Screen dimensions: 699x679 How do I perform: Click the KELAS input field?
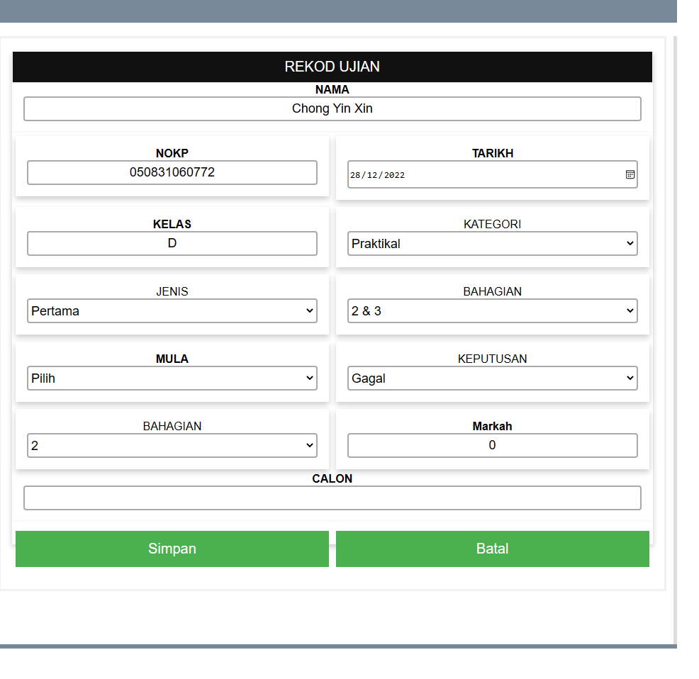[172, 243]
